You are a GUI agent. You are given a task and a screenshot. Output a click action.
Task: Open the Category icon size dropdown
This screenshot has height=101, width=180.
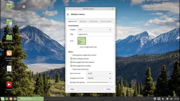click(99, 78)
